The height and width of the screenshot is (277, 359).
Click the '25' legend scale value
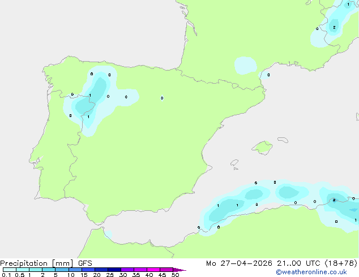point(110,275)
